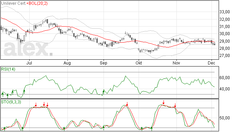Select the 32,00 price axis label

[x=225, y=19]
